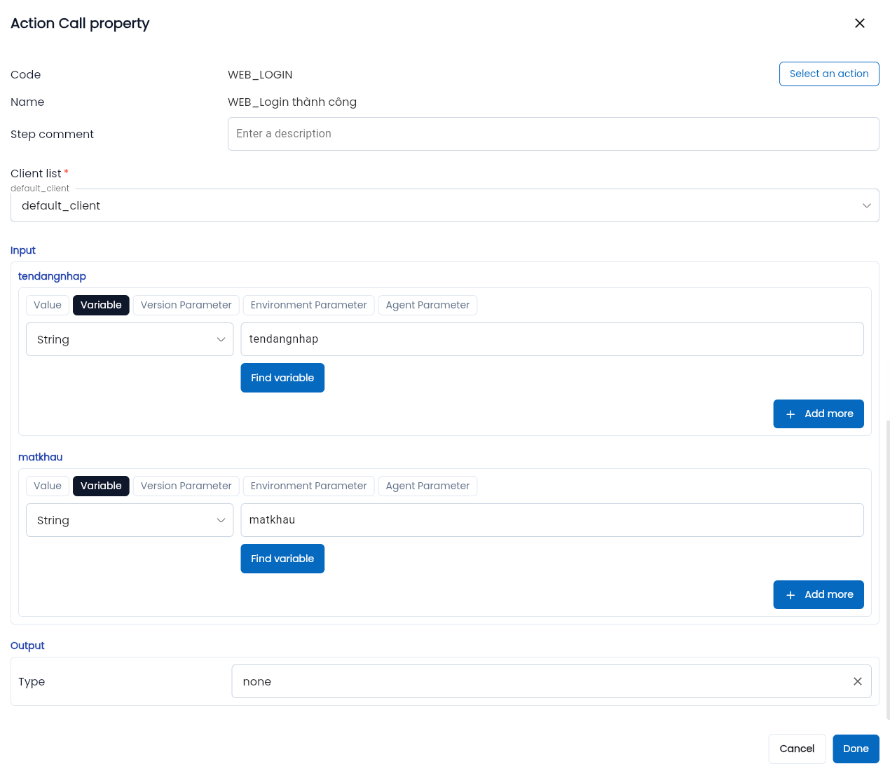The width and height of the screenshot is (890, 771).
Task: Select the Value tab under matkhau
Action: tap(48, 486)
